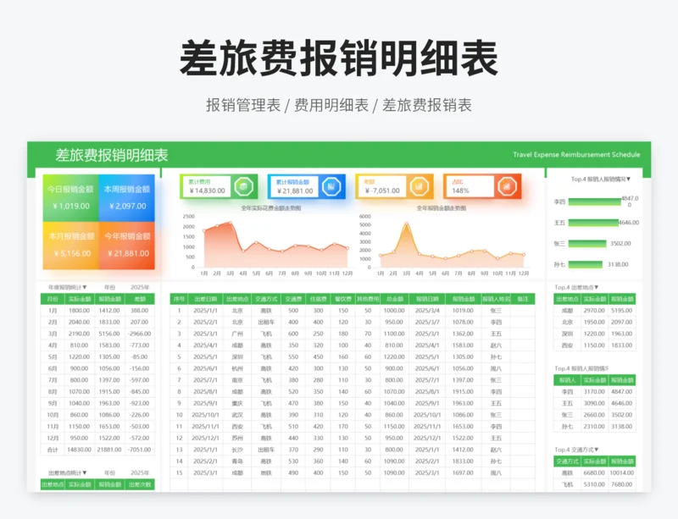Click the 李四 bar in the Top.4 chart
Screen dimensions: 678x519
pos(595,202)
